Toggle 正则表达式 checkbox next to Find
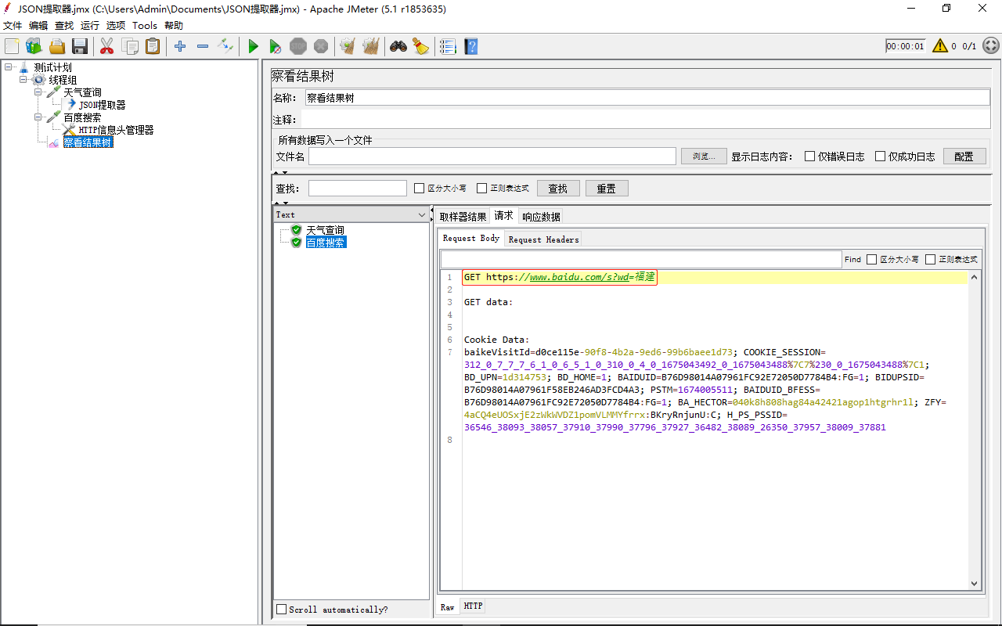This screenshot has width=1002, height=626. point(931,259)
